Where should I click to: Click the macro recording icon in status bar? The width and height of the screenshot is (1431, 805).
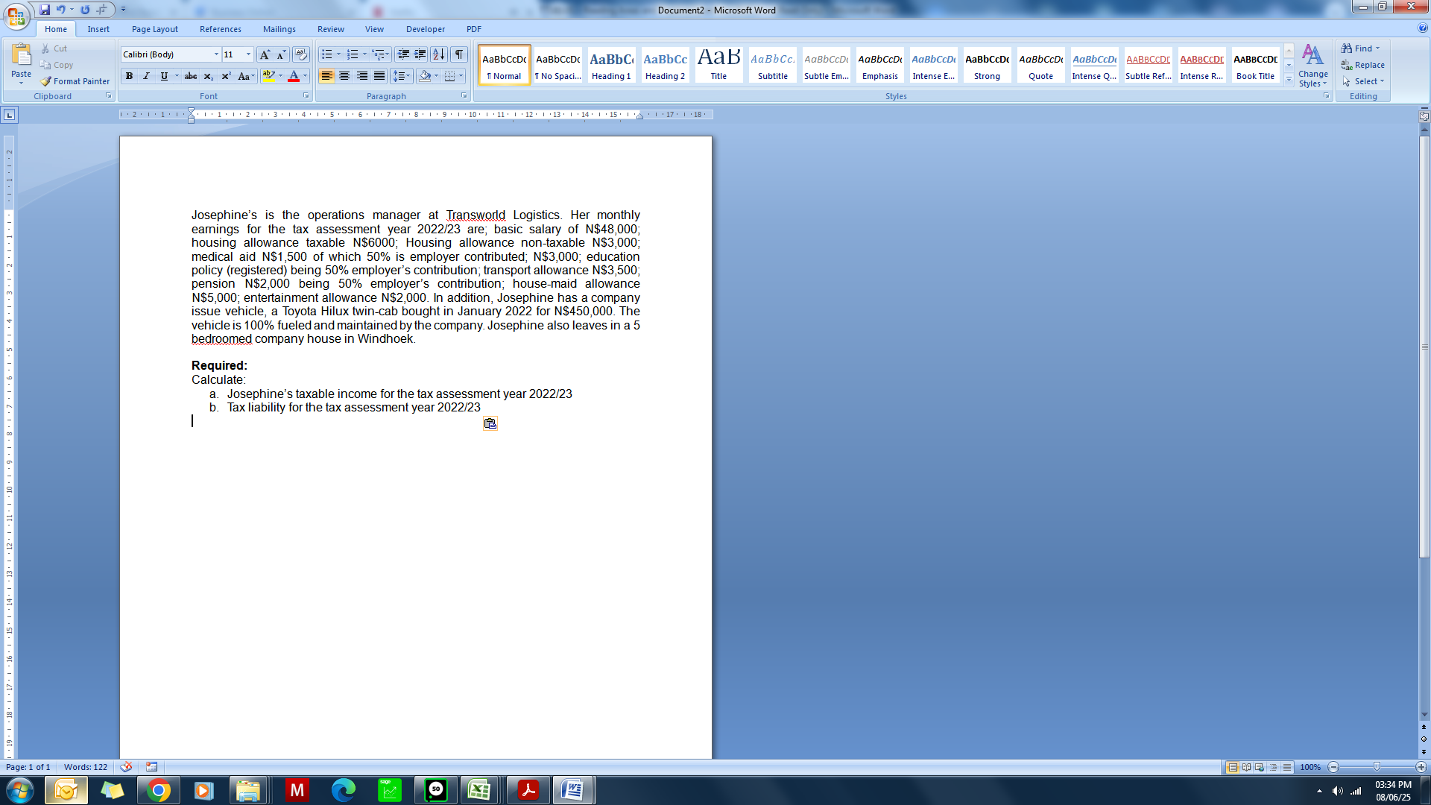click(152, 767)
